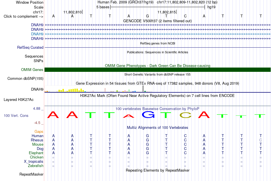271x181 pixels.
Task: Click 'Short Genetic Variants from dbSNP release 155'
Action: (x=157, y=74)
